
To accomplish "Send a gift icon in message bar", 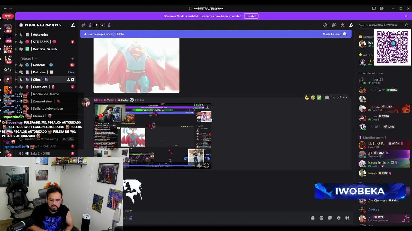I will click(313, 218).
